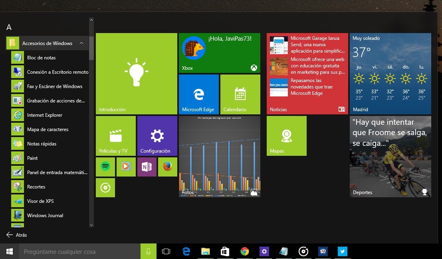Image resolution: width=442 pixels, height=259 pixels.
Task: Open the Configuración tile
Action: pos(157,136)
